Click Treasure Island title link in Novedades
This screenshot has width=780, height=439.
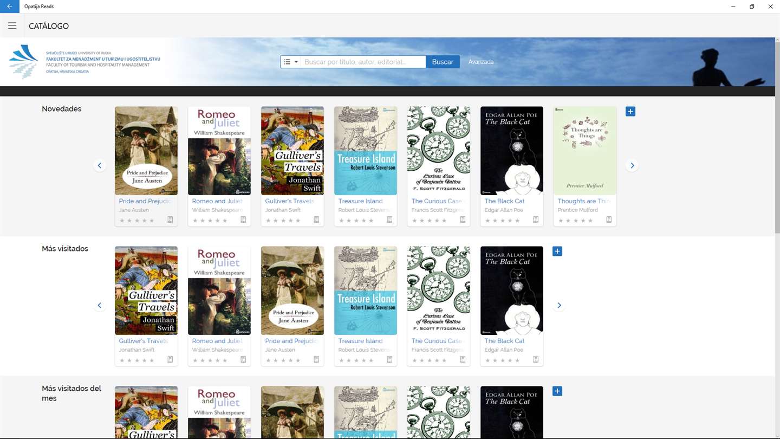[x=360, y=201]
